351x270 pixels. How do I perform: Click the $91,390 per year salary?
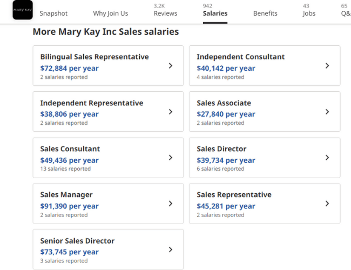pos(70,206)
